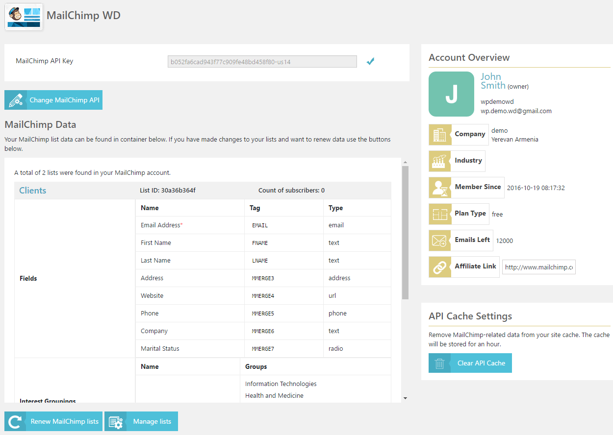Click the scrollbar up arrow
The height and width of the screenshot is (435, 613).
click(x=405, y=162)
